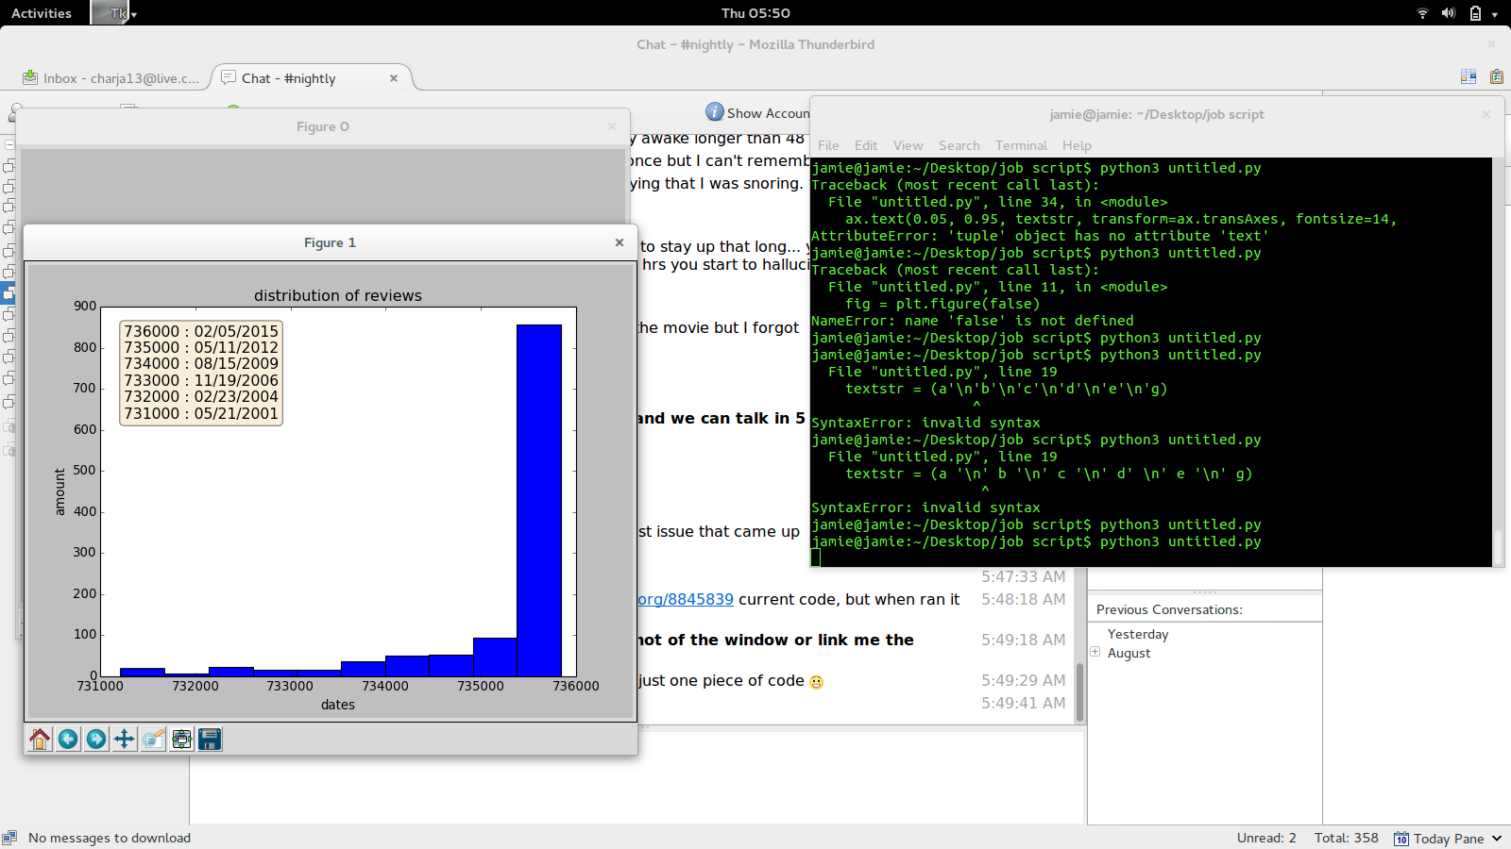
Task: Click the AttributeError line in the terminal
Action: pyautogui.click(x=1040, y=236)
